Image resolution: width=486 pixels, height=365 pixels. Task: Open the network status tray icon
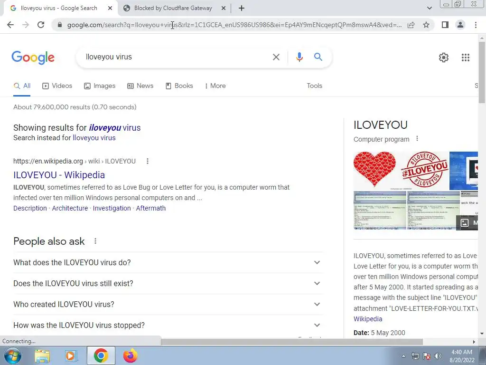tap(415, 356)
